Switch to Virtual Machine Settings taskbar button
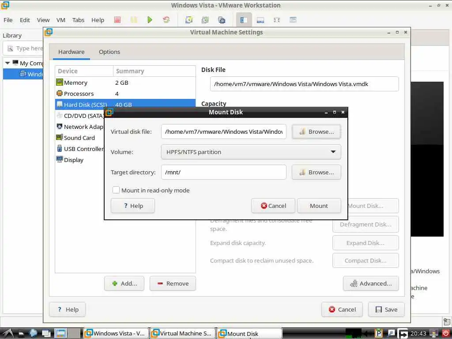Image resolution: width=452 pixels, height=339 pixels. [183, 334]
